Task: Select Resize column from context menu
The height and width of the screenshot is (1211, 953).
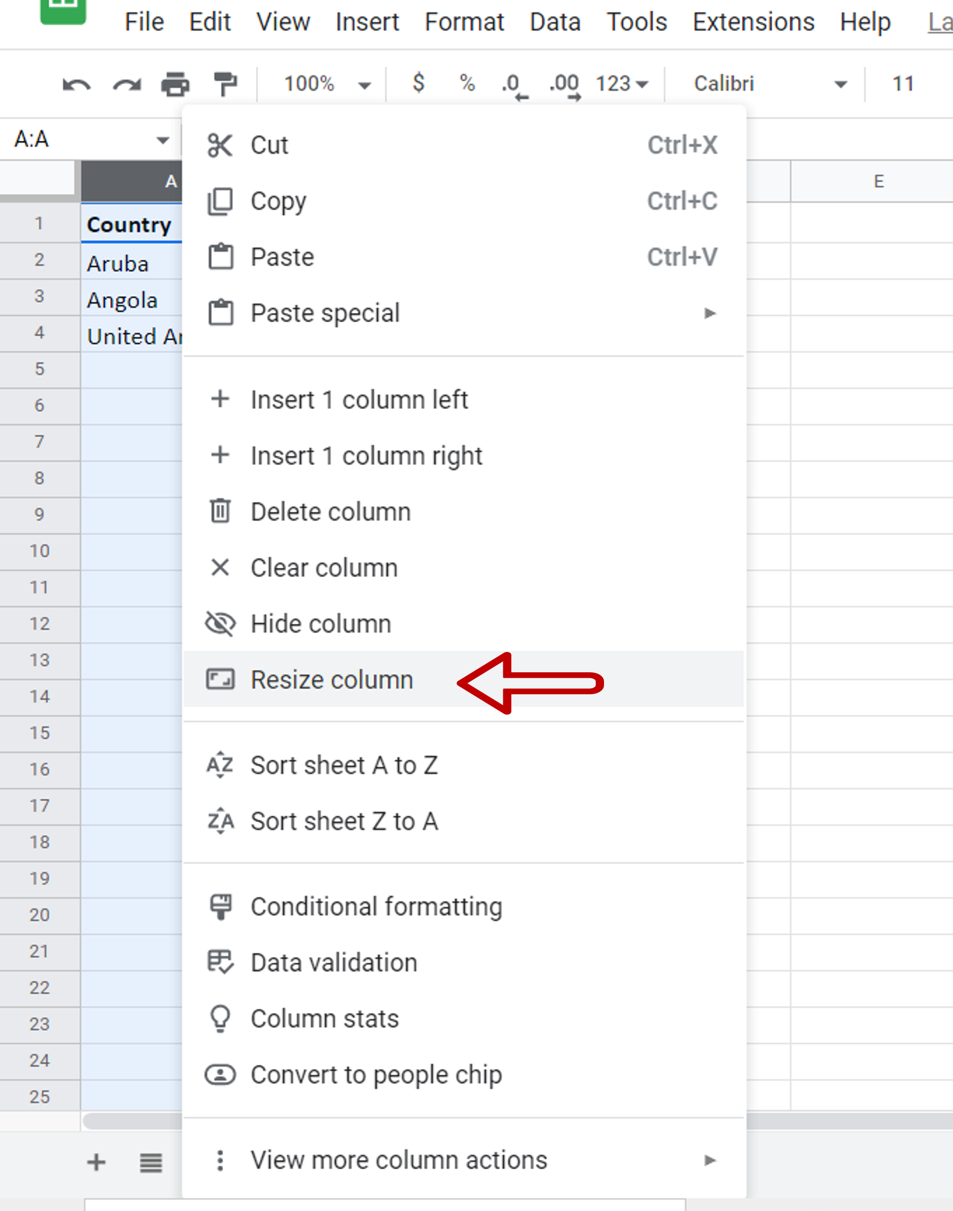Action: pos(464,679)
